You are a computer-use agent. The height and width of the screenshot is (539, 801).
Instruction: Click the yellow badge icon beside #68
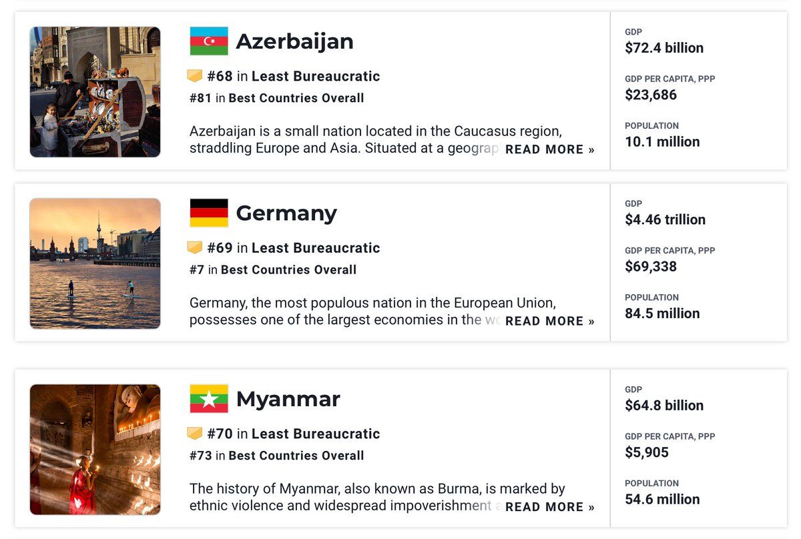click(194, 76)
